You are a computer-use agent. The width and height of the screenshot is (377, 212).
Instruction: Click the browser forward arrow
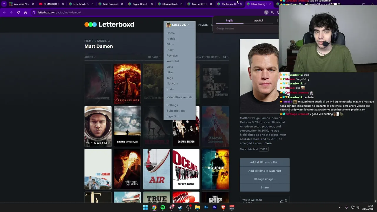point(11,12)
